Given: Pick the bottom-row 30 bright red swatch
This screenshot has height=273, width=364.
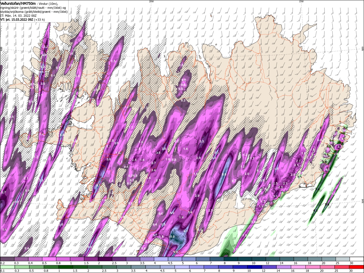Looking at the screenshot, I should pyautogui.click(x=356, y=267).
